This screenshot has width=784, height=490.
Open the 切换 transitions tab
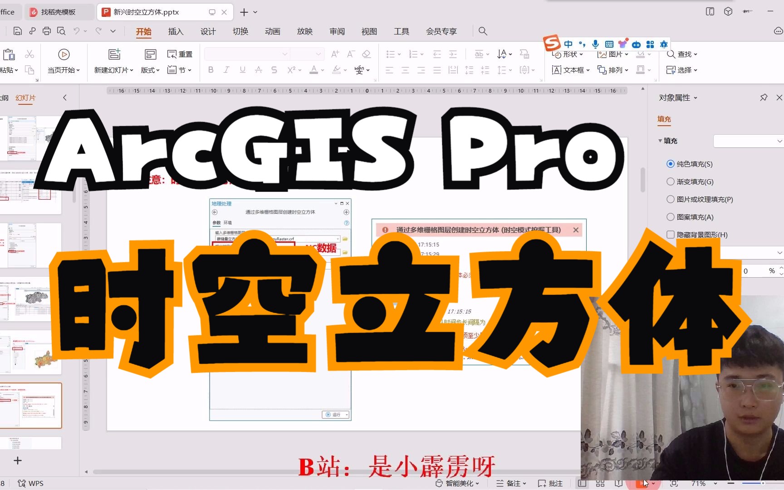(x=240, y=31)
